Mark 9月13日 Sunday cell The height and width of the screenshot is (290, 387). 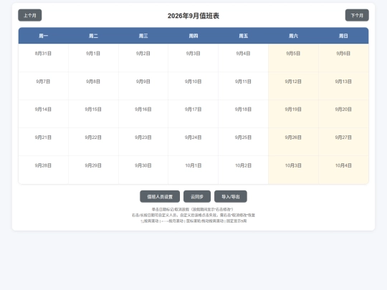(343, 86)
